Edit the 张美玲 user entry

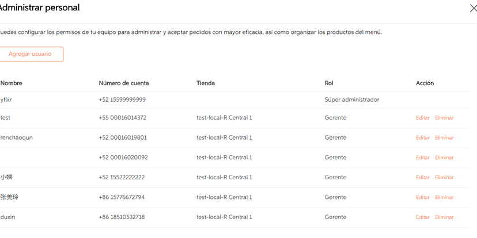click(422, 197)
